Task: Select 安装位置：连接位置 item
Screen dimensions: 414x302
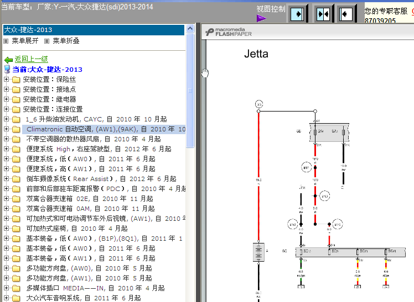Action: click(x=53, y=109)
